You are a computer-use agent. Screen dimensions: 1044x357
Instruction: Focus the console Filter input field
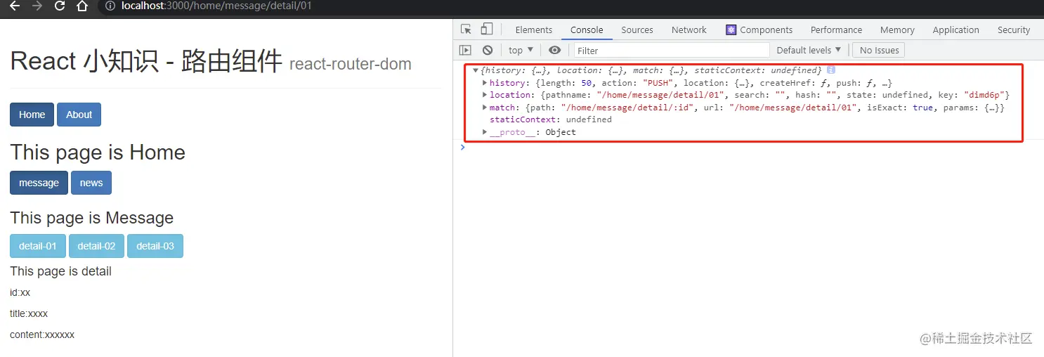pos(672,50)
